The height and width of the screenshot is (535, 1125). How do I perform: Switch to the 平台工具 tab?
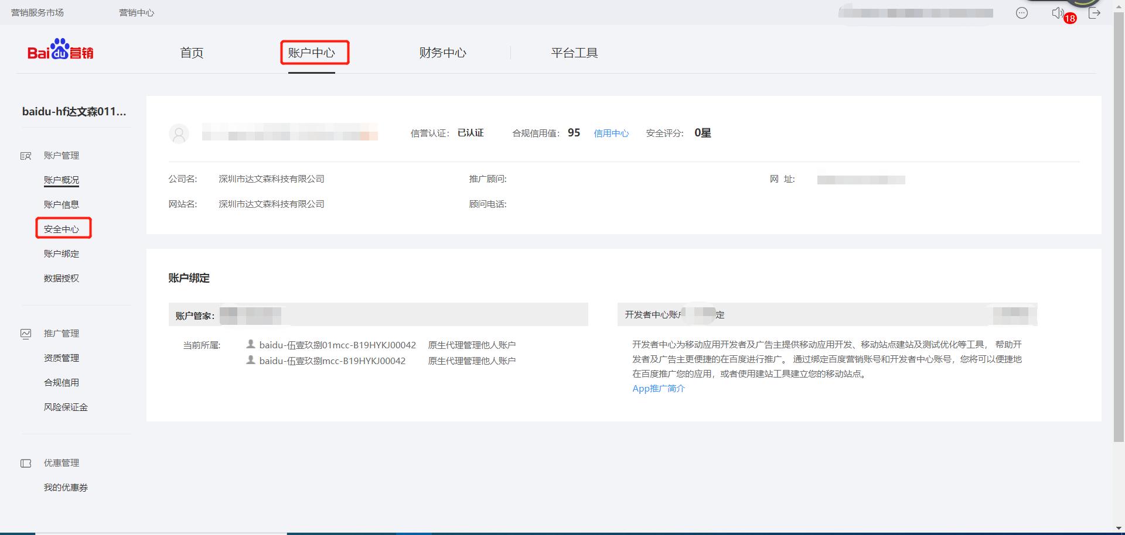[x=574, y=53]
